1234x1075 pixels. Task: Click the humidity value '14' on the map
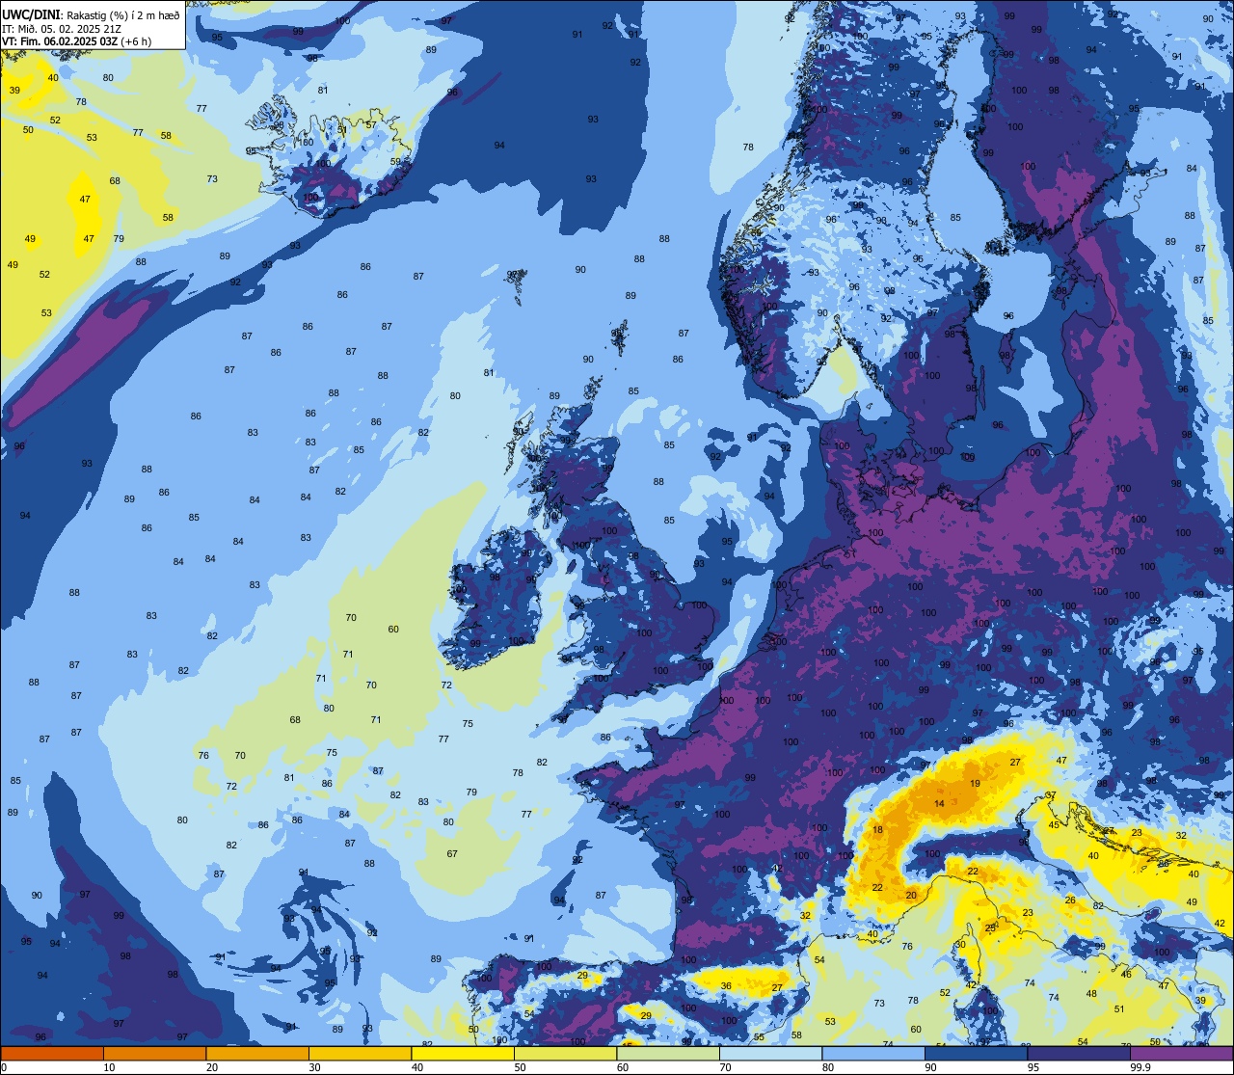coord(939,803)
